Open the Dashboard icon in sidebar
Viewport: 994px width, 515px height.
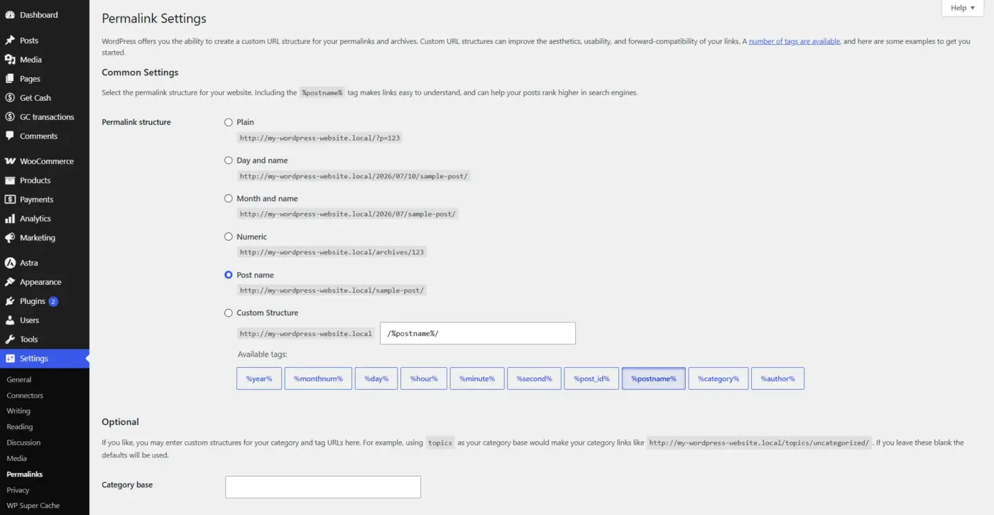tap(10, 15)
